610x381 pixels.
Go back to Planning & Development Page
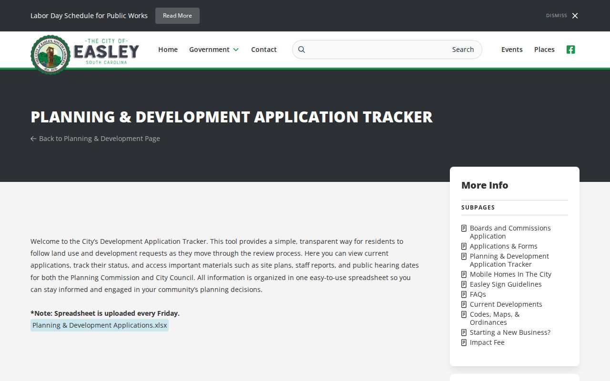point(95,139)
